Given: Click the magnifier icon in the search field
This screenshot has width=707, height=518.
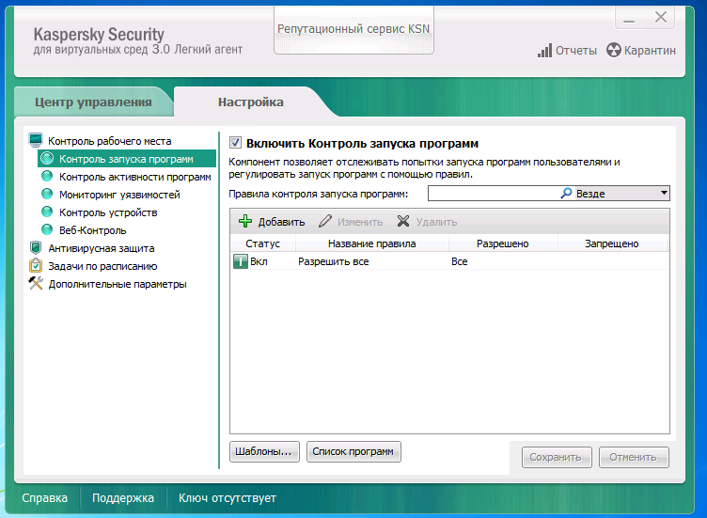Looking at the screenshot, I should (566, 193).
